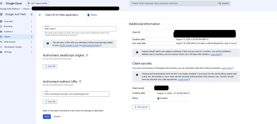Click info icon in client secrets notice
The height and width of the screenshot is (124, 277).
(x=137, y=75)
